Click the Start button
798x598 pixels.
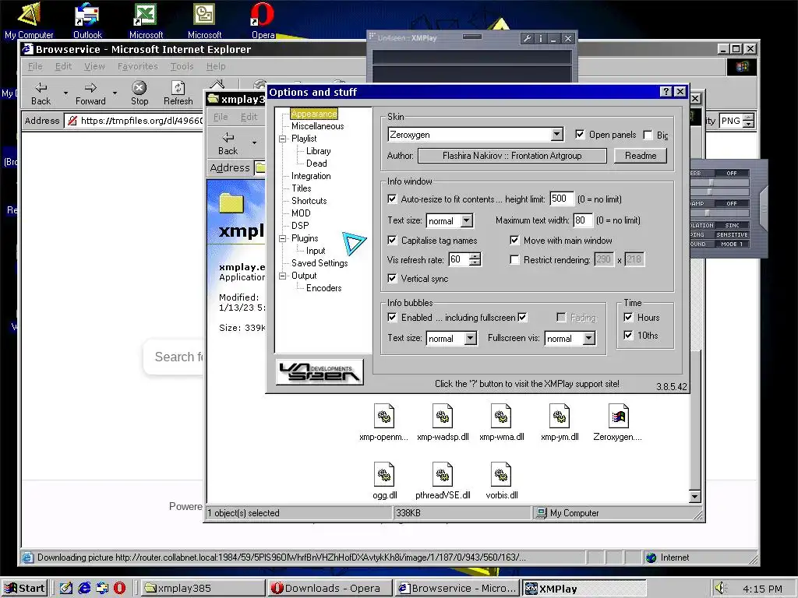24,588
